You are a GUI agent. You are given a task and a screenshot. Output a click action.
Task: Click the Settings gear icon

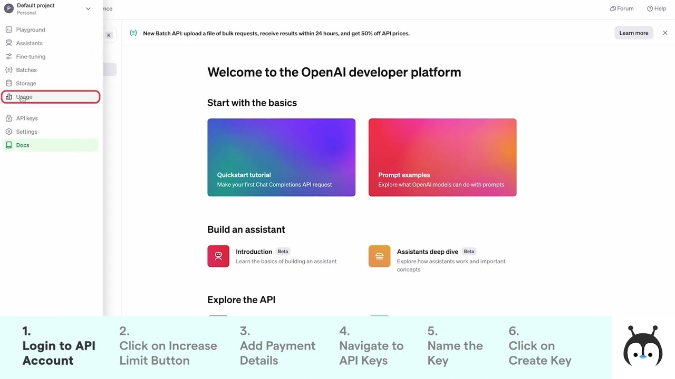click(8, 132)
